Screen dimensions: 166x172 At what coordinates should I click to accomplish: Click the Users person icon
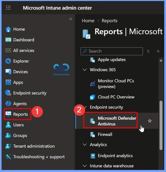coord(8,125)
